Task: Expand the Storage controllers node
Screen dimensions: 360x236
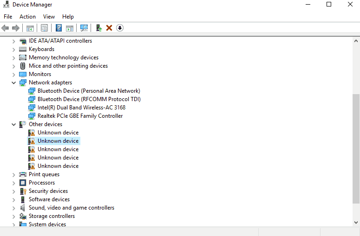Action: tap(13, 217)
